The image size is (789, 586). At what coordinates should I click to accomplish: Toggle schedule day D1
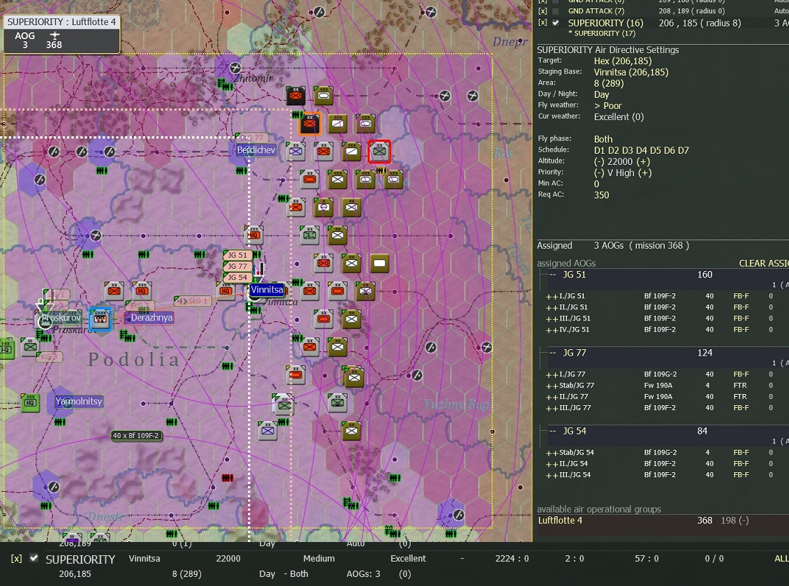point(599,151)
